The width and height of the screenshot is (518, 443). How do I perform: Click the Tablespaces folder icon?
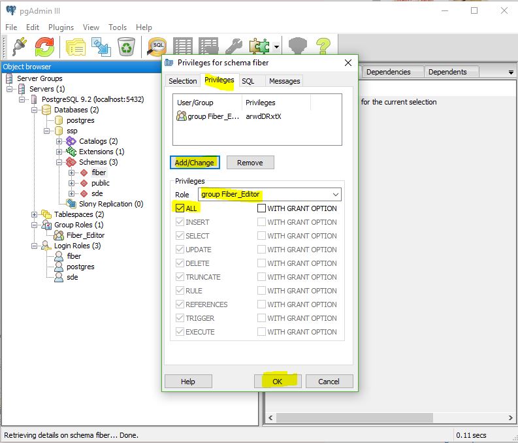46,214
